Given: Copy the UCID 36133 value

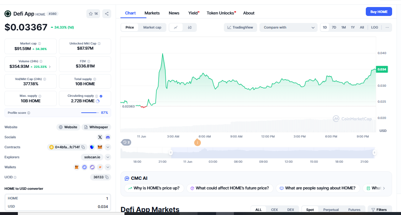Looking at the screenshot, I should point(107,177).
